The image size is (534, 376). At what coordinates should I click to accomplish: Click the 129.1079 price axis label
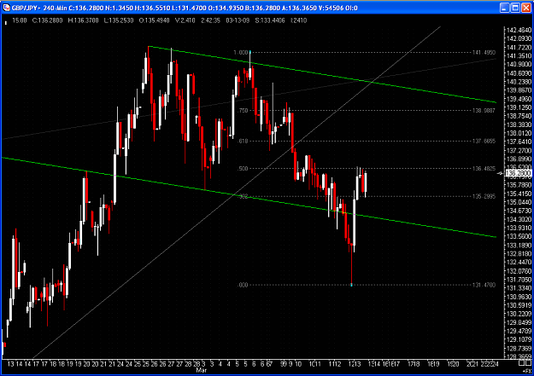click(x=519, y=339)
